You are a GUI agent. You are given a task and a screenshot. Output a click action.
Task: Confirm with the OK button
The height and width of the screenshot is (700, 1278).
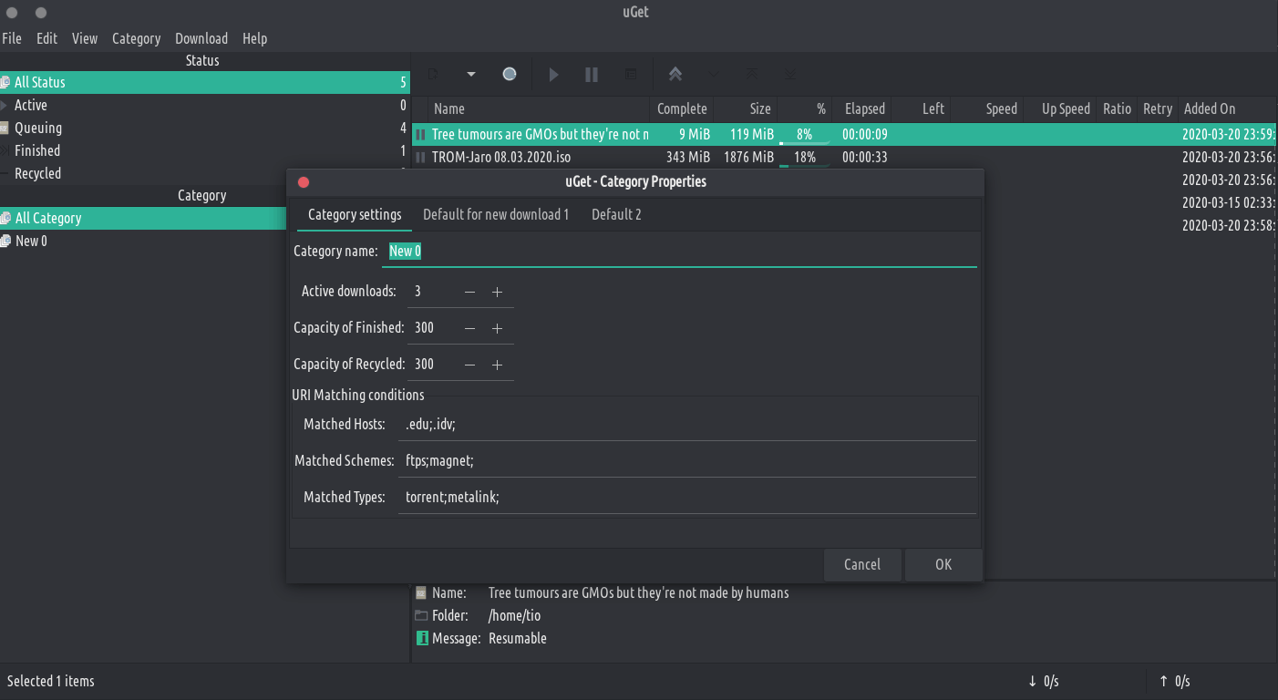coord(943,564)
